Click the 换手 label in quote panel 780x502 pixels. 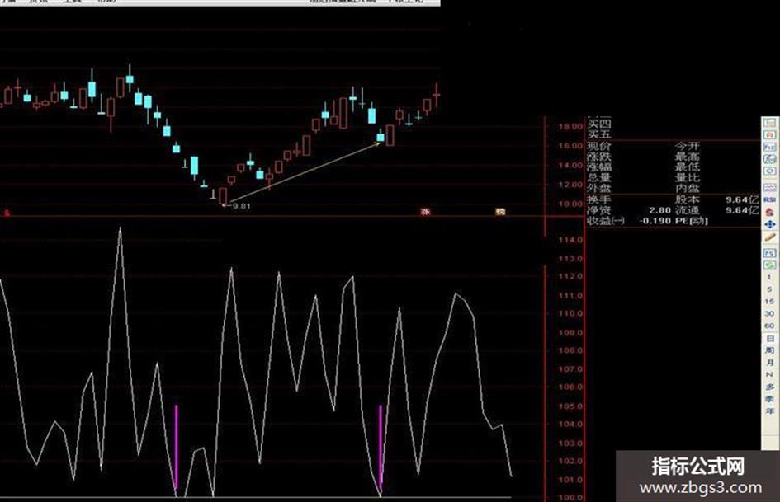click(x=599, y=199)
